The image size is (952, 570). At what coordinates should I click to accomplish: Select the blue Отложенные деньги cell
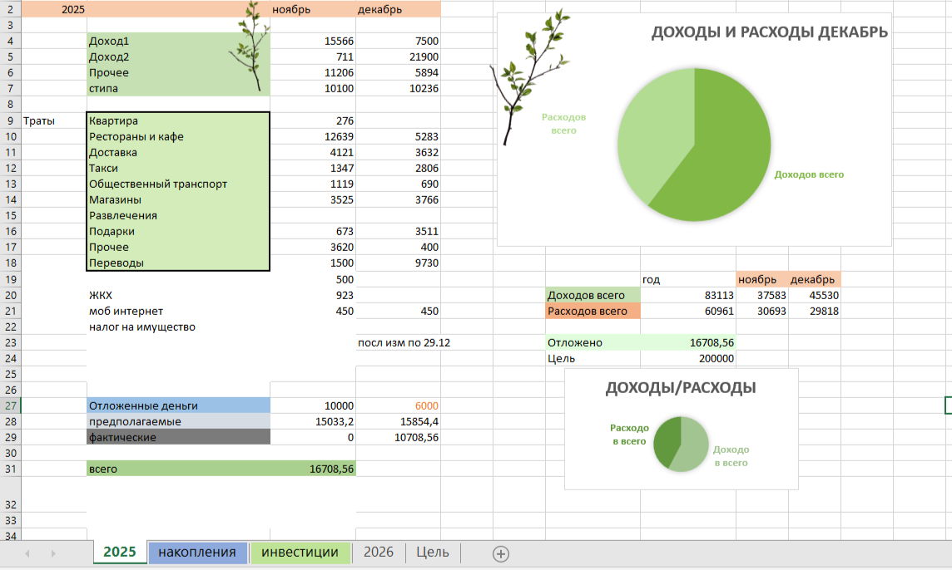click(178, 405)
